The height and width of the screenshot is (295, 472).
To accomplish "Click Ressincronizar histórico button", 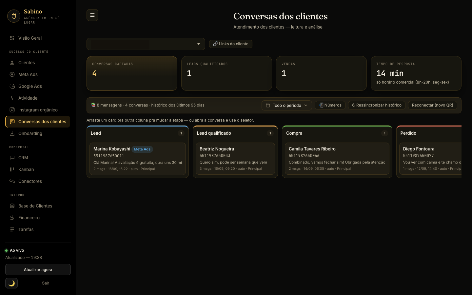I will tap(377, 105).
